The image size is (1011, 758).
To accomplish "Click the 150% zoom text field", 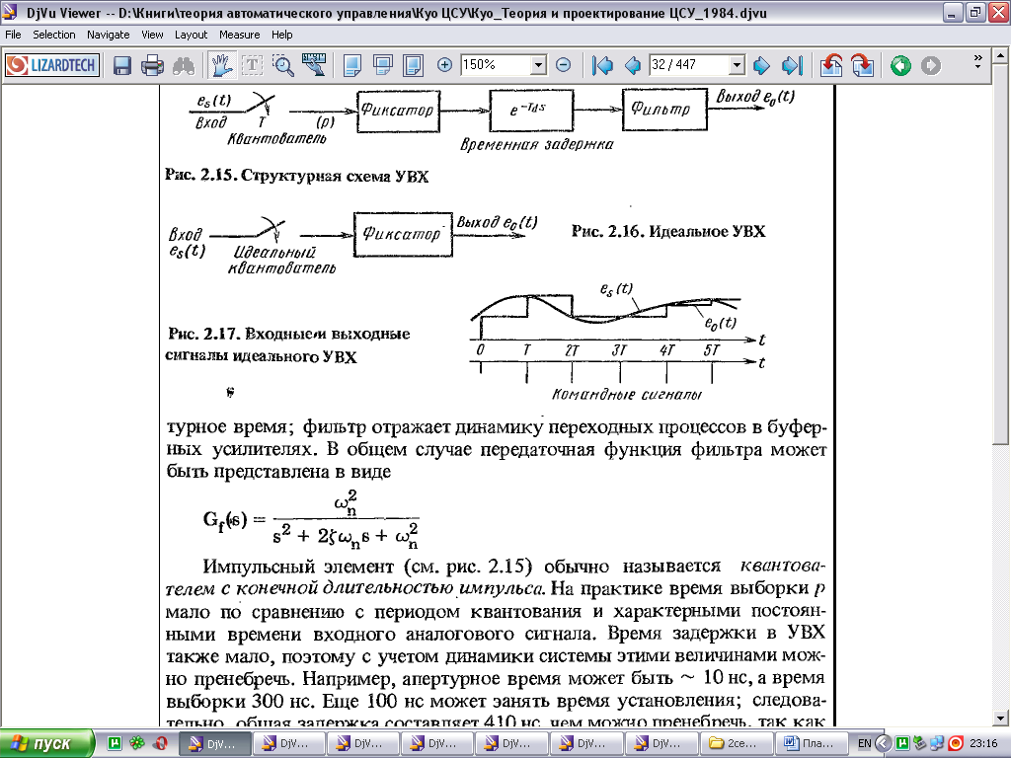I will pyautogui.click(x=496, y=65).
